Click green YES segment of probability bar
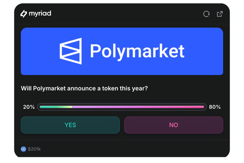 [55, 107]
